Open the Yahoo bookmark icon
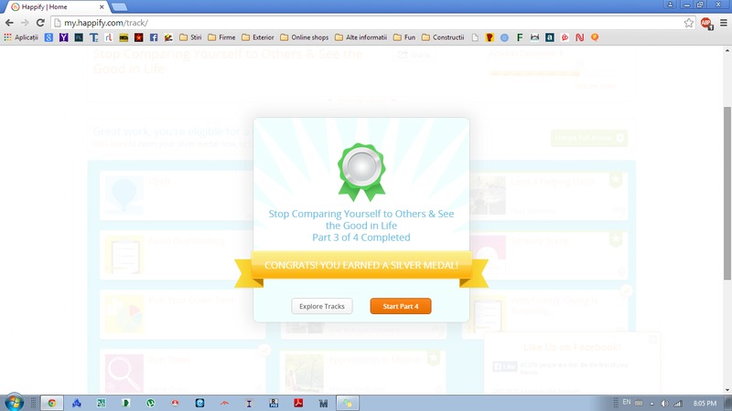The width and height of the screenshot is (732, 411). pos(63,37)
